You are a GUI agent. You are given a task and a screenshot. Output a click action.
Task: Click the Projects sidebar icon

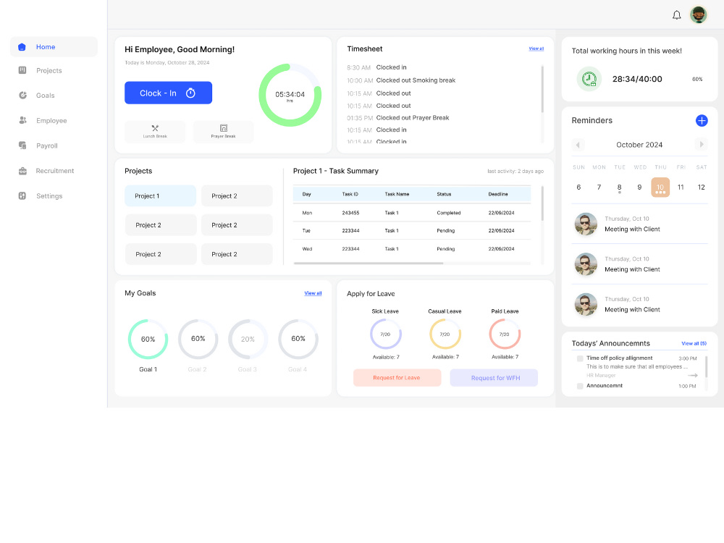pyautogui.click(x=22, y=70)
